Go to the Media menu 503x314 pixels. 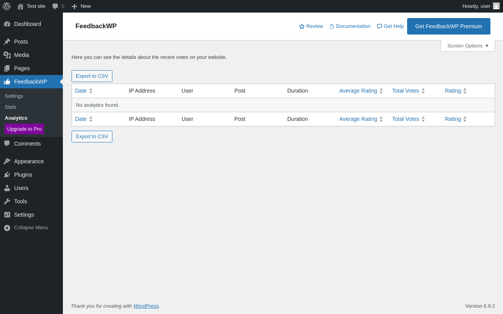click(31, 55)
